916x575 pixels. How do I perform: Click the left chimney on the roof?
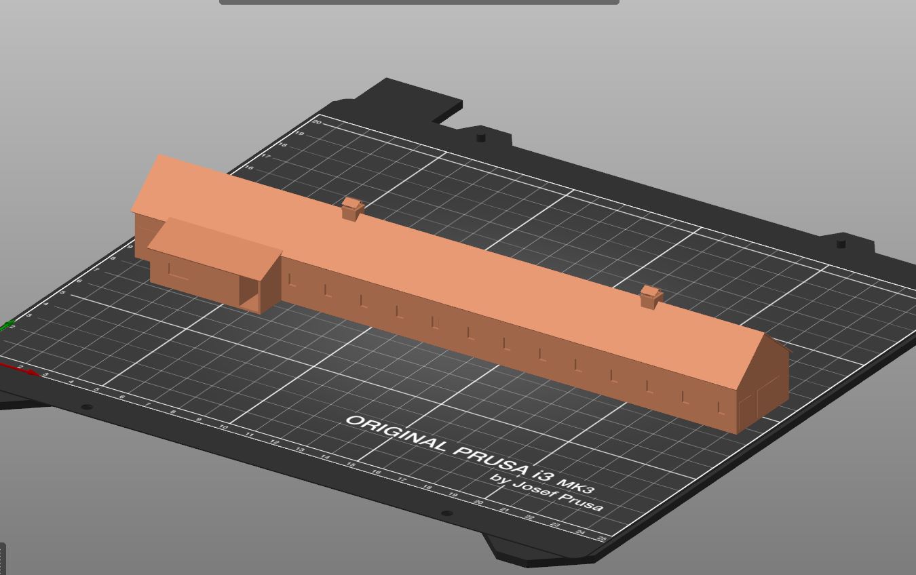352,209
